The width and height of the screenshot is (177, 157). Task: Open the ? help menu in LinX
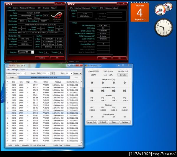point(28,69)
